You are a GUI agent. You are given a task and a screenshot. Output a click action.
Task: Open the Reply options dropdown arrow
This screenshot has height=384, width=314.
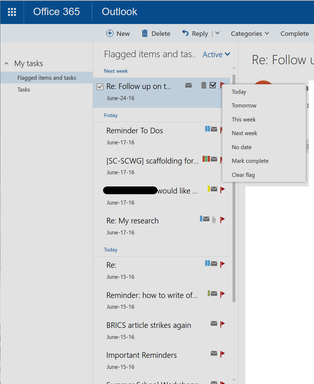tap(217, 33)
